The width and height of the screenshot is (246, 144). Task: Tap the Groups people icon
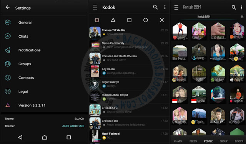point(8,64)
